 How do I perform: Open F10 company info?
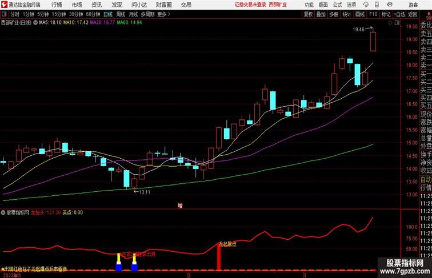coord(373,14)
